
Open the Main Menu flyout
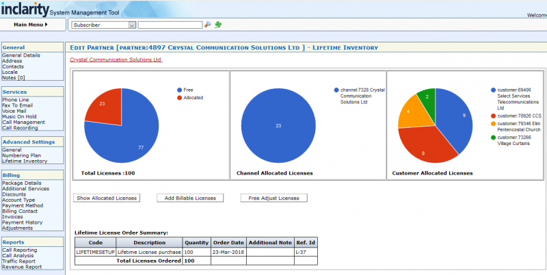click(x=31, y=25)
